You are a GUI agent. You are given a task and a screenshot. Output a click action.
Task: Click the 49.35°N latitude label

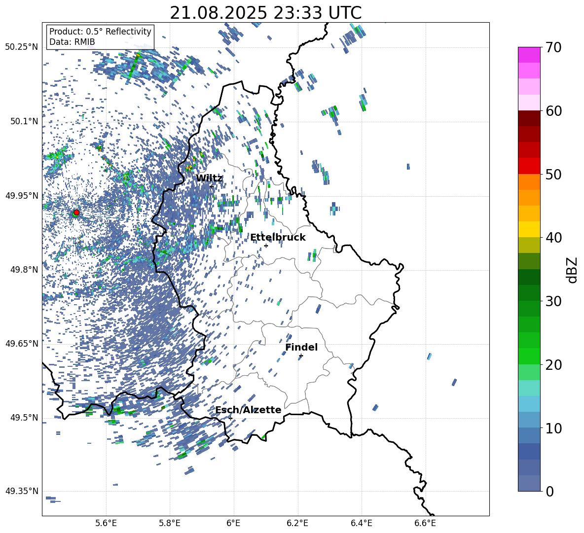(x=22, y=491)
